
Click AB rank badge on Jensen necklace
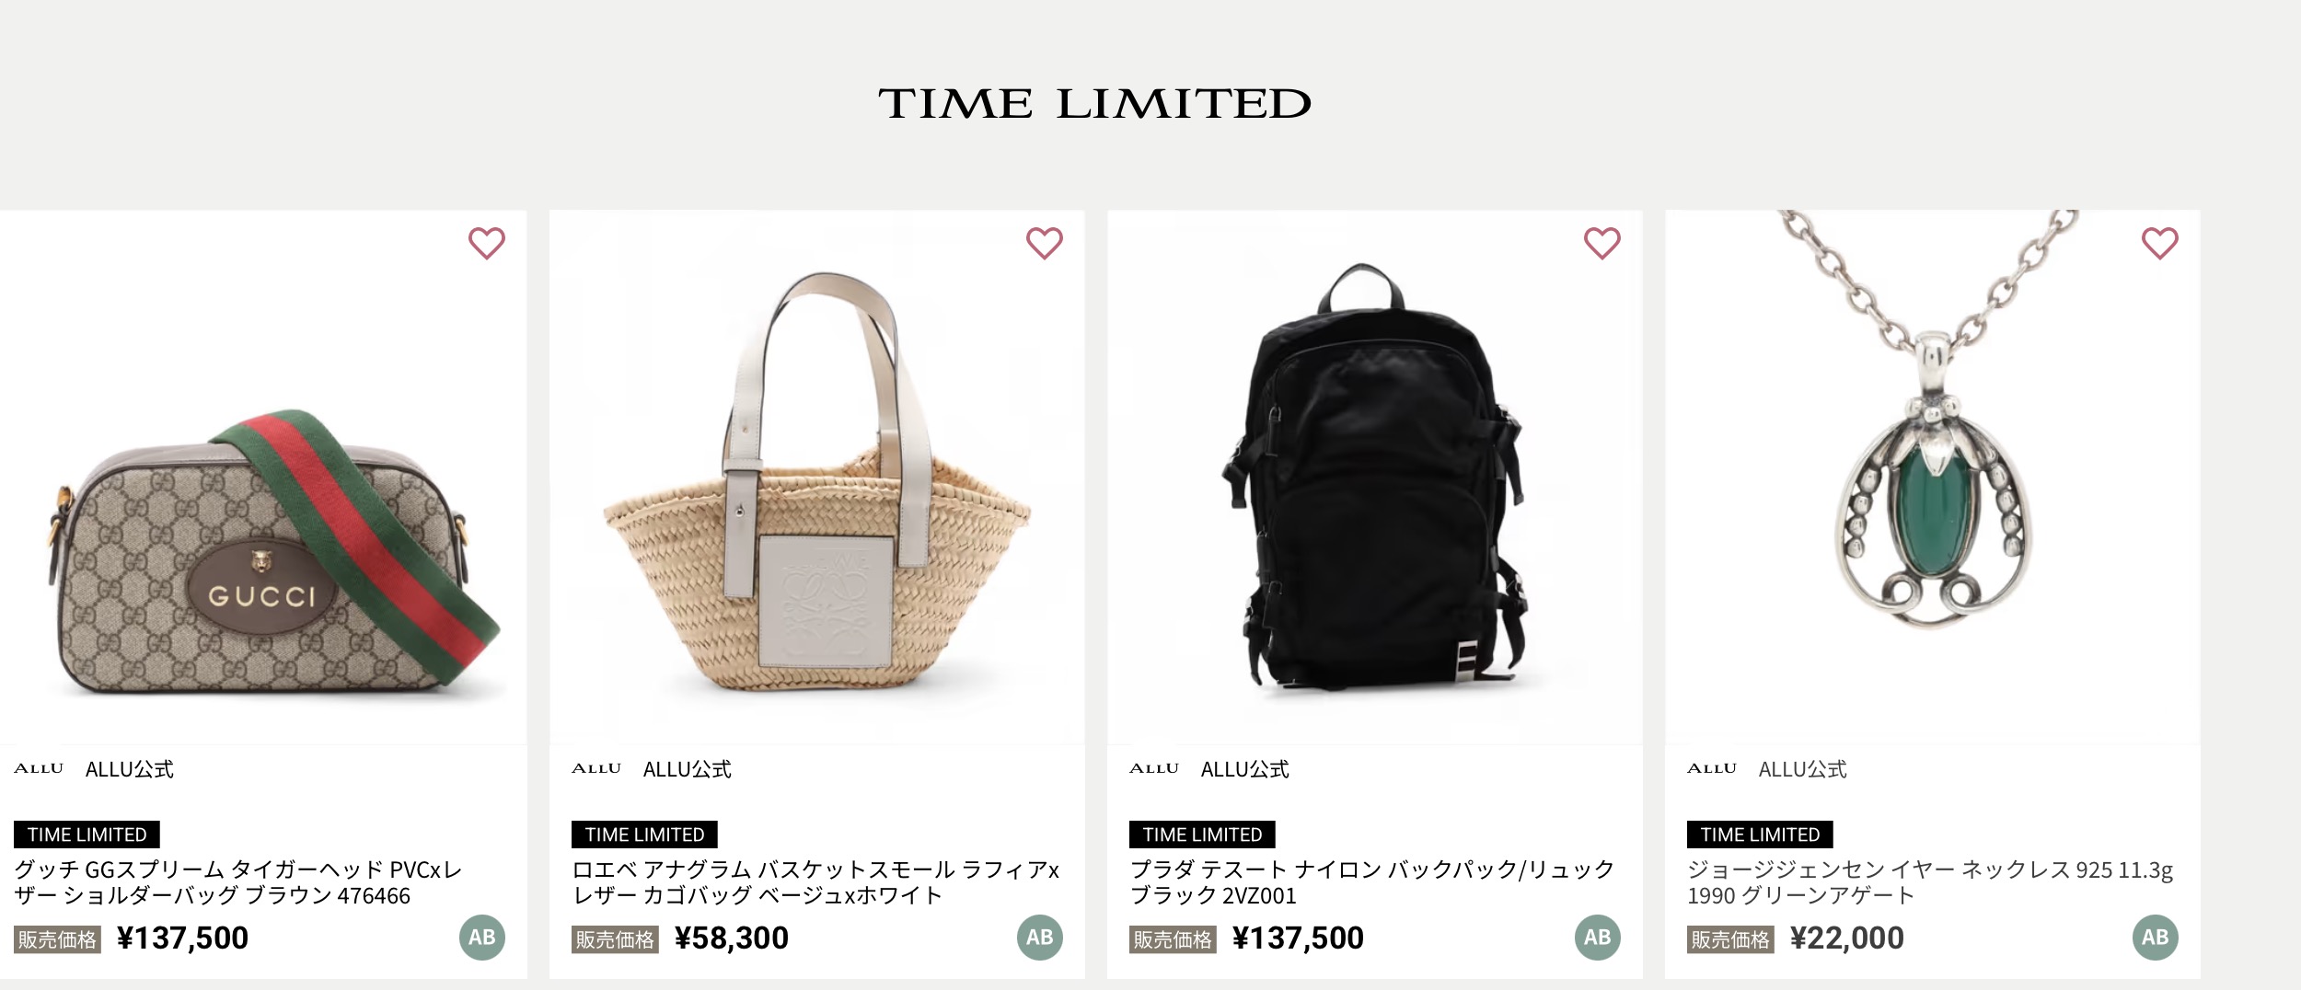pyautogui.click(x=2156, y=938)
